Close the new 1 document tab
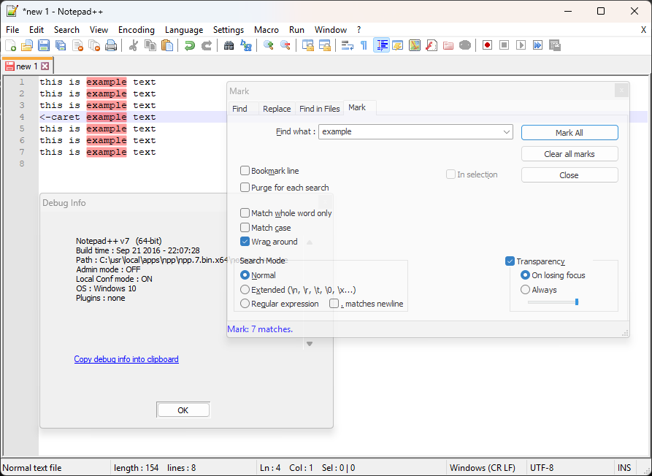Image resolution: width=652 pixels, height=476 pixels. pos(45,66)
